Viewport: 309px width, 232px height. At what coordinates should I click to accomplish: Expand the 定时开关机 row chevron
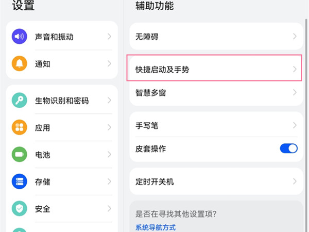[295, 181]
